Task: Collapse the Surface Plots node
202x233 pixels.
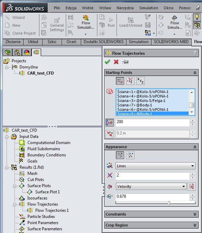Action: pyautogui.click(x=14, y=186)
